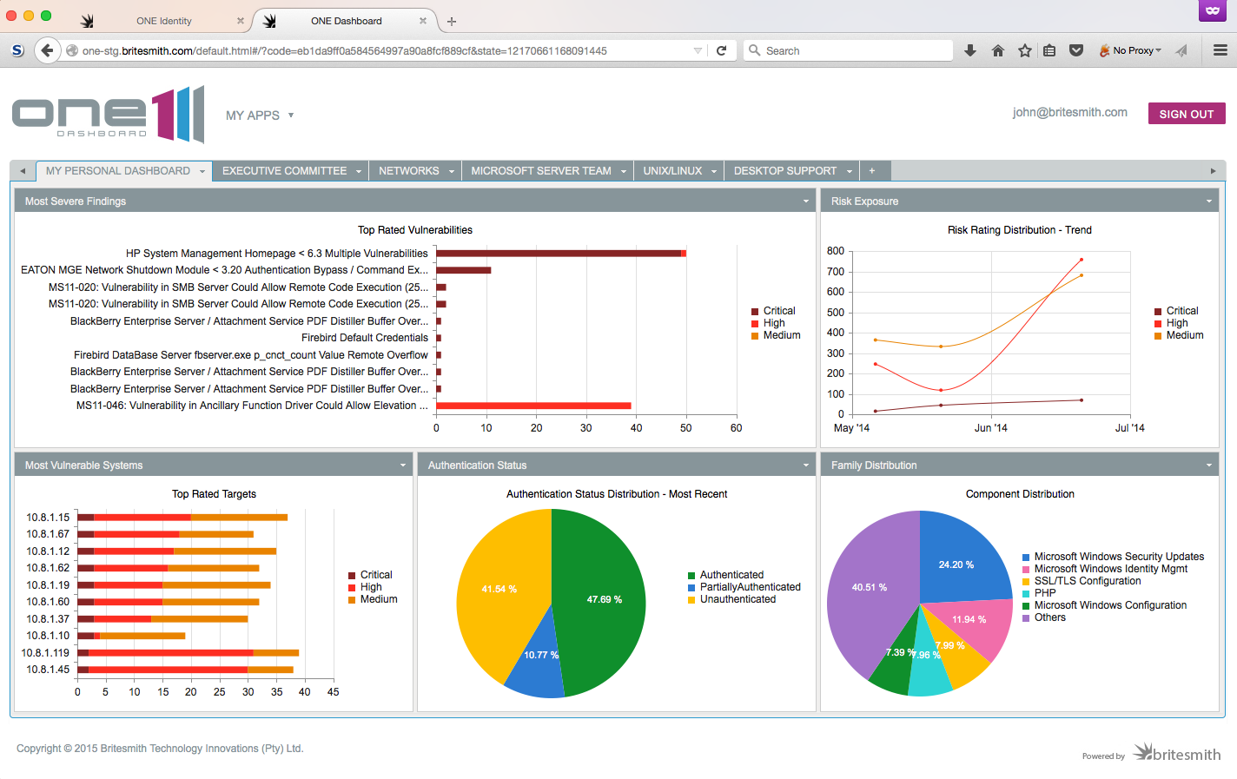This screenshot has width=1237, height=779.
Task: Toggle Authenticated in pie chart legend
Action: tap(725, 575)
